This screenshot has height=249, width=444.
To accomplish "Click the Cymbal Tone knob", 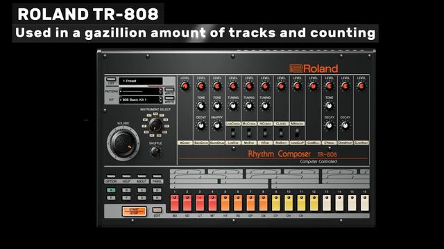I will pos(329,106).
